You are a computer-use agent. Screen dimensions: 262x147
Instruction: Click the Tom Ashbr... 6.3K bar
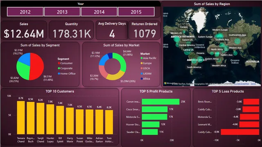[109, 122]
